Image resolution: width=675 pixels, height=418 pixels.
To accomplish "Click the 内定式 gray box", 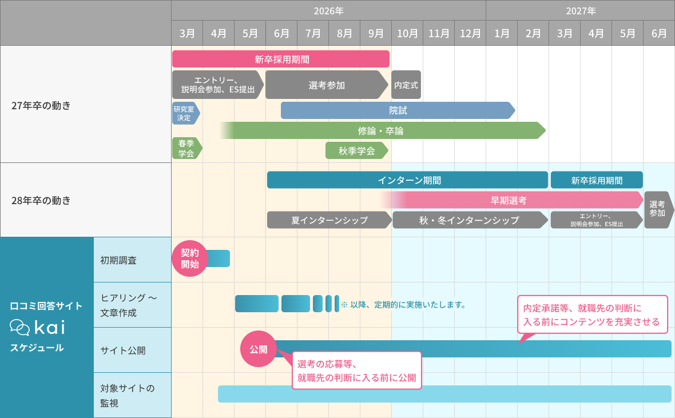I will click(x=406, y=85).
